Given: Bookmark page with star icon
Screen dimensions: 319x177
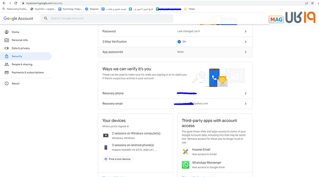Looking at the screenshot, I should pyautogui.click(x=313, y=3).
